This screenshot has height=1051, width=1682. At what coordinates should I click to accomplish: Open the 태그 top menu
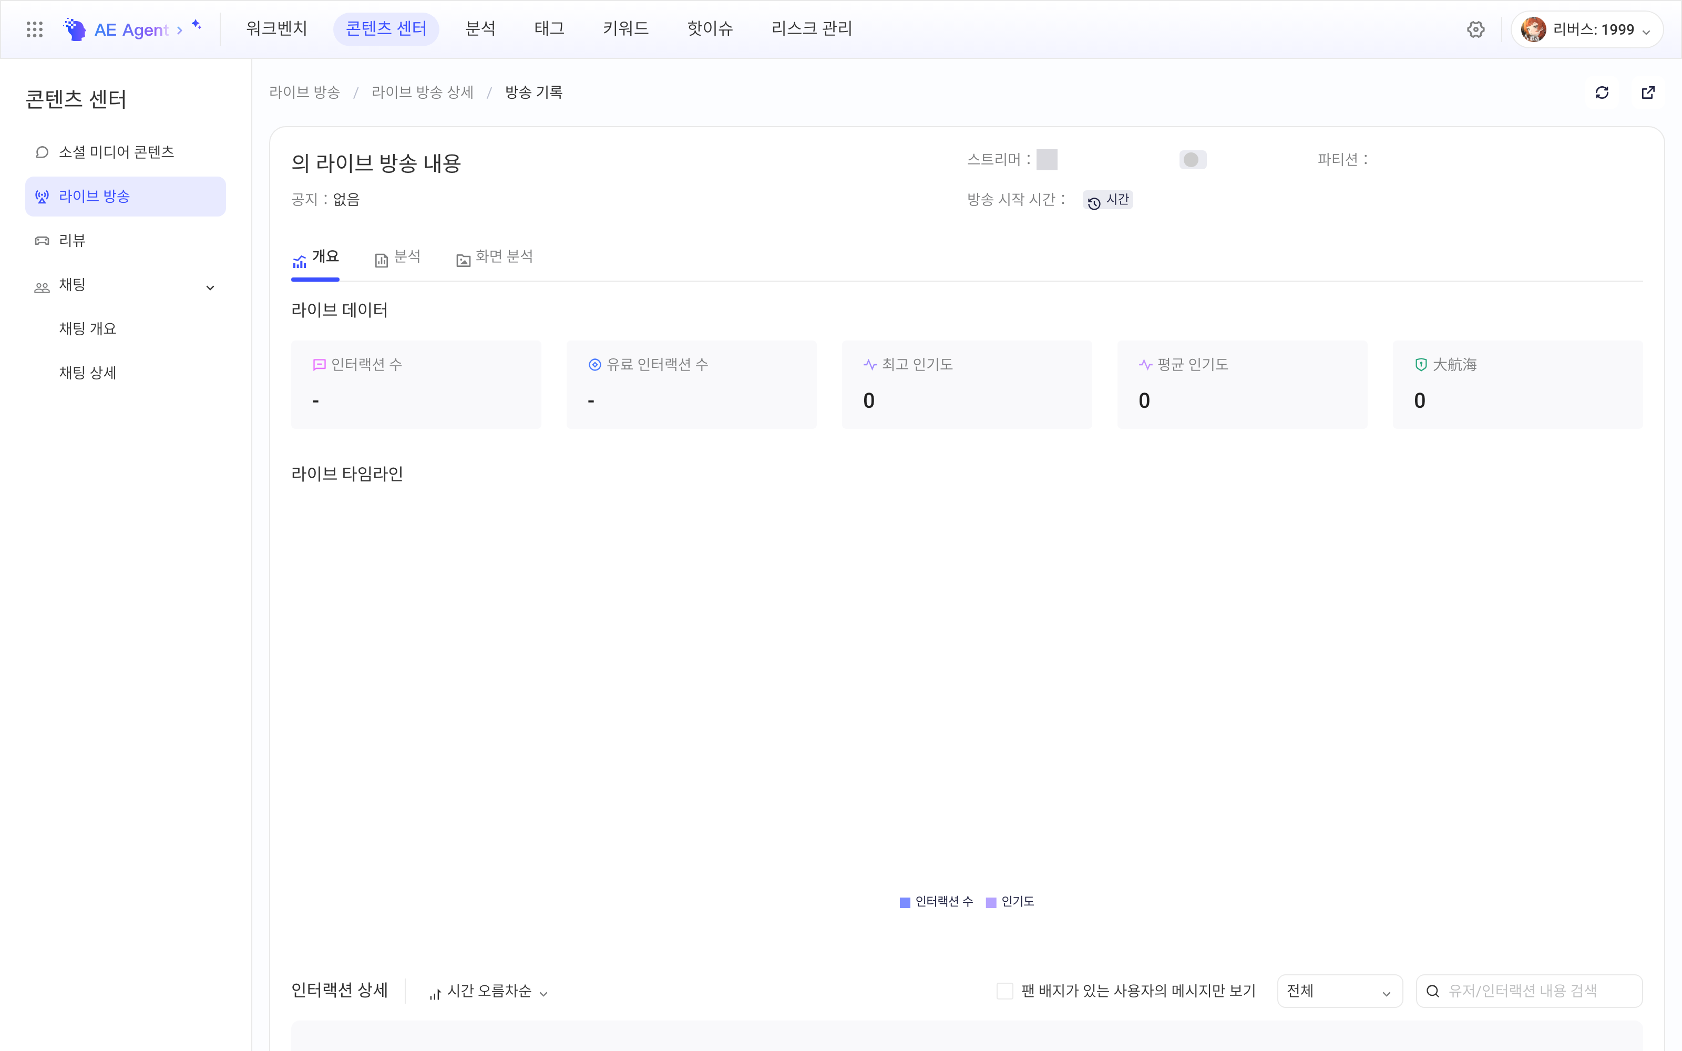[x=549, y=28]
